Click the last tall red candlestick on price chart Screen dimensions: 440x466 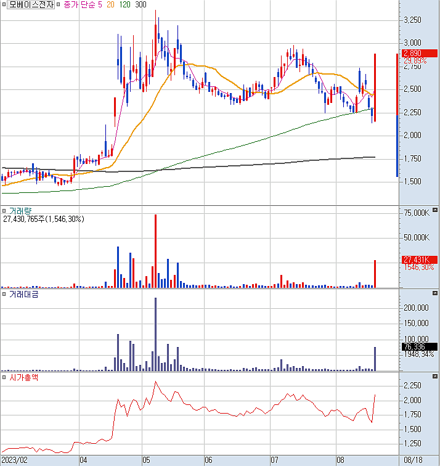coord(375,88)
